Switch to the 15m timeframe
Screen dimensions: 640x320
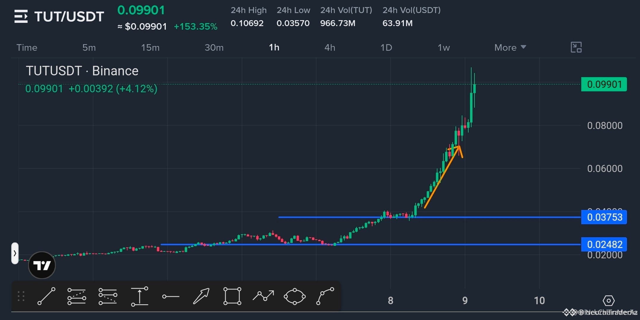pyautogui.click(x=150, y=47)
